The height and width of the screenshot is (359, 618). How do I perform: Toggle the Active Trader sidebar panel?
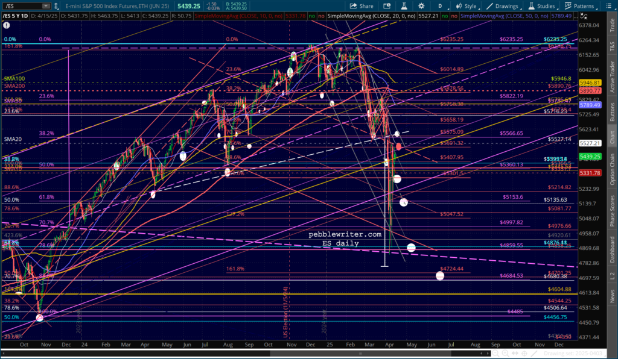click(x=612, y=76)
